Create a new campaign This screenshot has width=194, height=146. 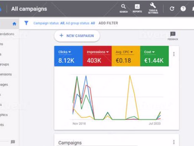click(x=77, y=36)
